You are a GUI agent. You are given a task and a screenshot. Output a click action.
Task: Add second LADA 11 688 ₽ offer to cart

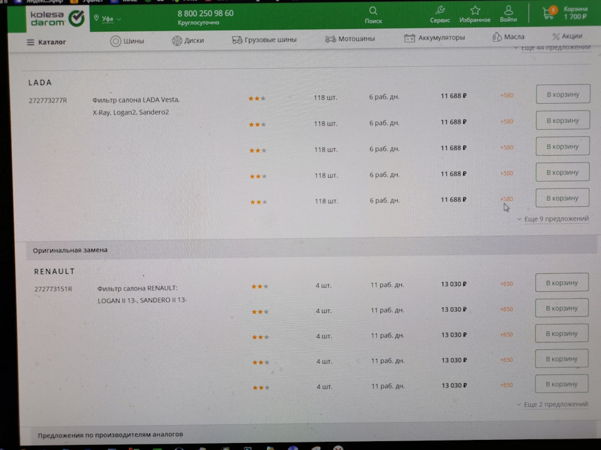(563, 120)
